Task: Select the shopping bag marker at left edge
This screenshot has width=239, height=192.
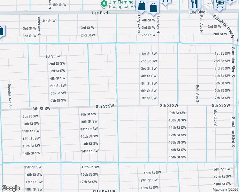Action: 1,31
